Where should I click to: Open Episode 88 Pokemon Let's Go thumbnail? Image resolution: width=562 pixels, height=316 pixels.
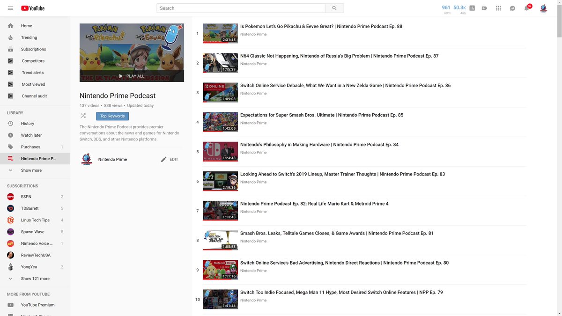coord(220,34)
